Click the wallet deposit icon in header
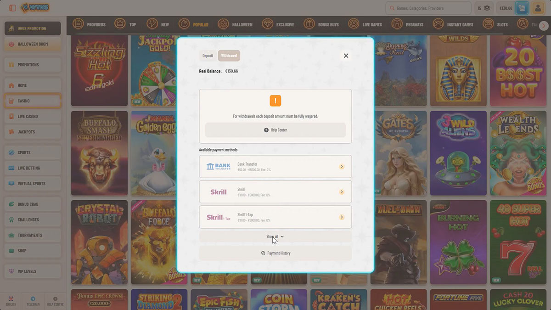Screen dimensions: 551x310 click(x=522, y=8)
